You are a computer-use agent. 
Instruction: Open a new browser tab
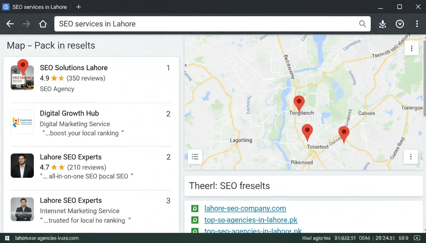tap(79, 7)
